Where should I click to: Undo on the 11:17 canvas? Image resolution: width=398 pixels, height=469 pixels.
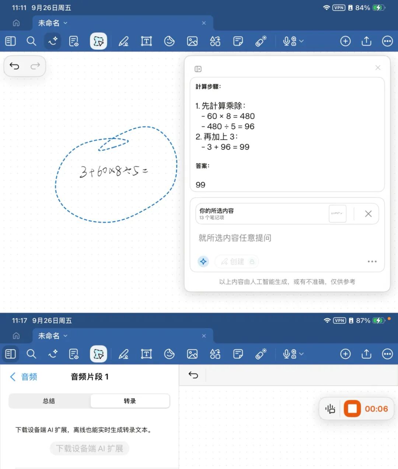193,375
